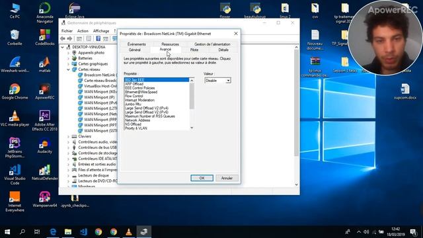Close the Broadcom properties dialog
The height and width of the screenshot is (238, 423).
(x=236, y=34)
